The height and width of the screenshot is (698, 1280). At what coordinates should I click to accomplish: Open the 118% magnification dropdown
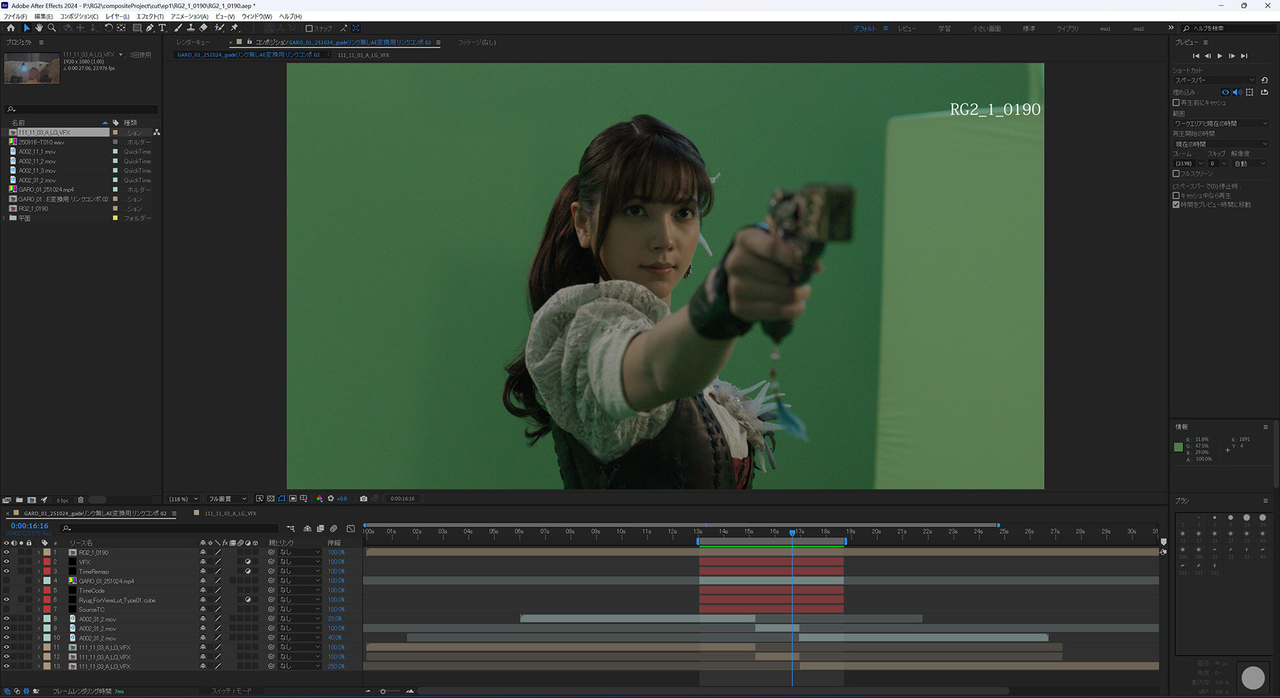[184, 499]
